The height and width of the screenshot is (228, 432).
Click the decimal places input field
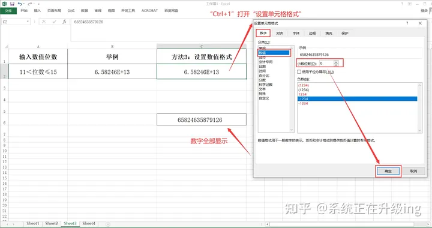point(326,64)
